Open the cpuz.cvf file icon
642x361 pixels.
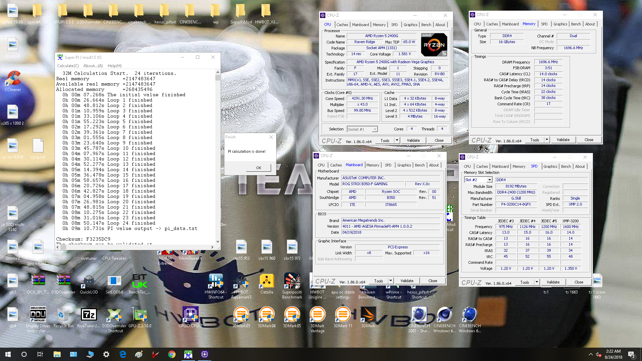[x=38, y=148]
